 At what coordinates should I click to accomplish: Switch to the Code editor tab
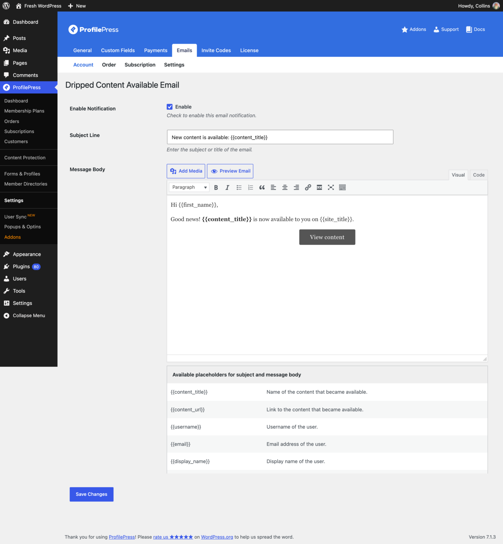click(479, 175)
